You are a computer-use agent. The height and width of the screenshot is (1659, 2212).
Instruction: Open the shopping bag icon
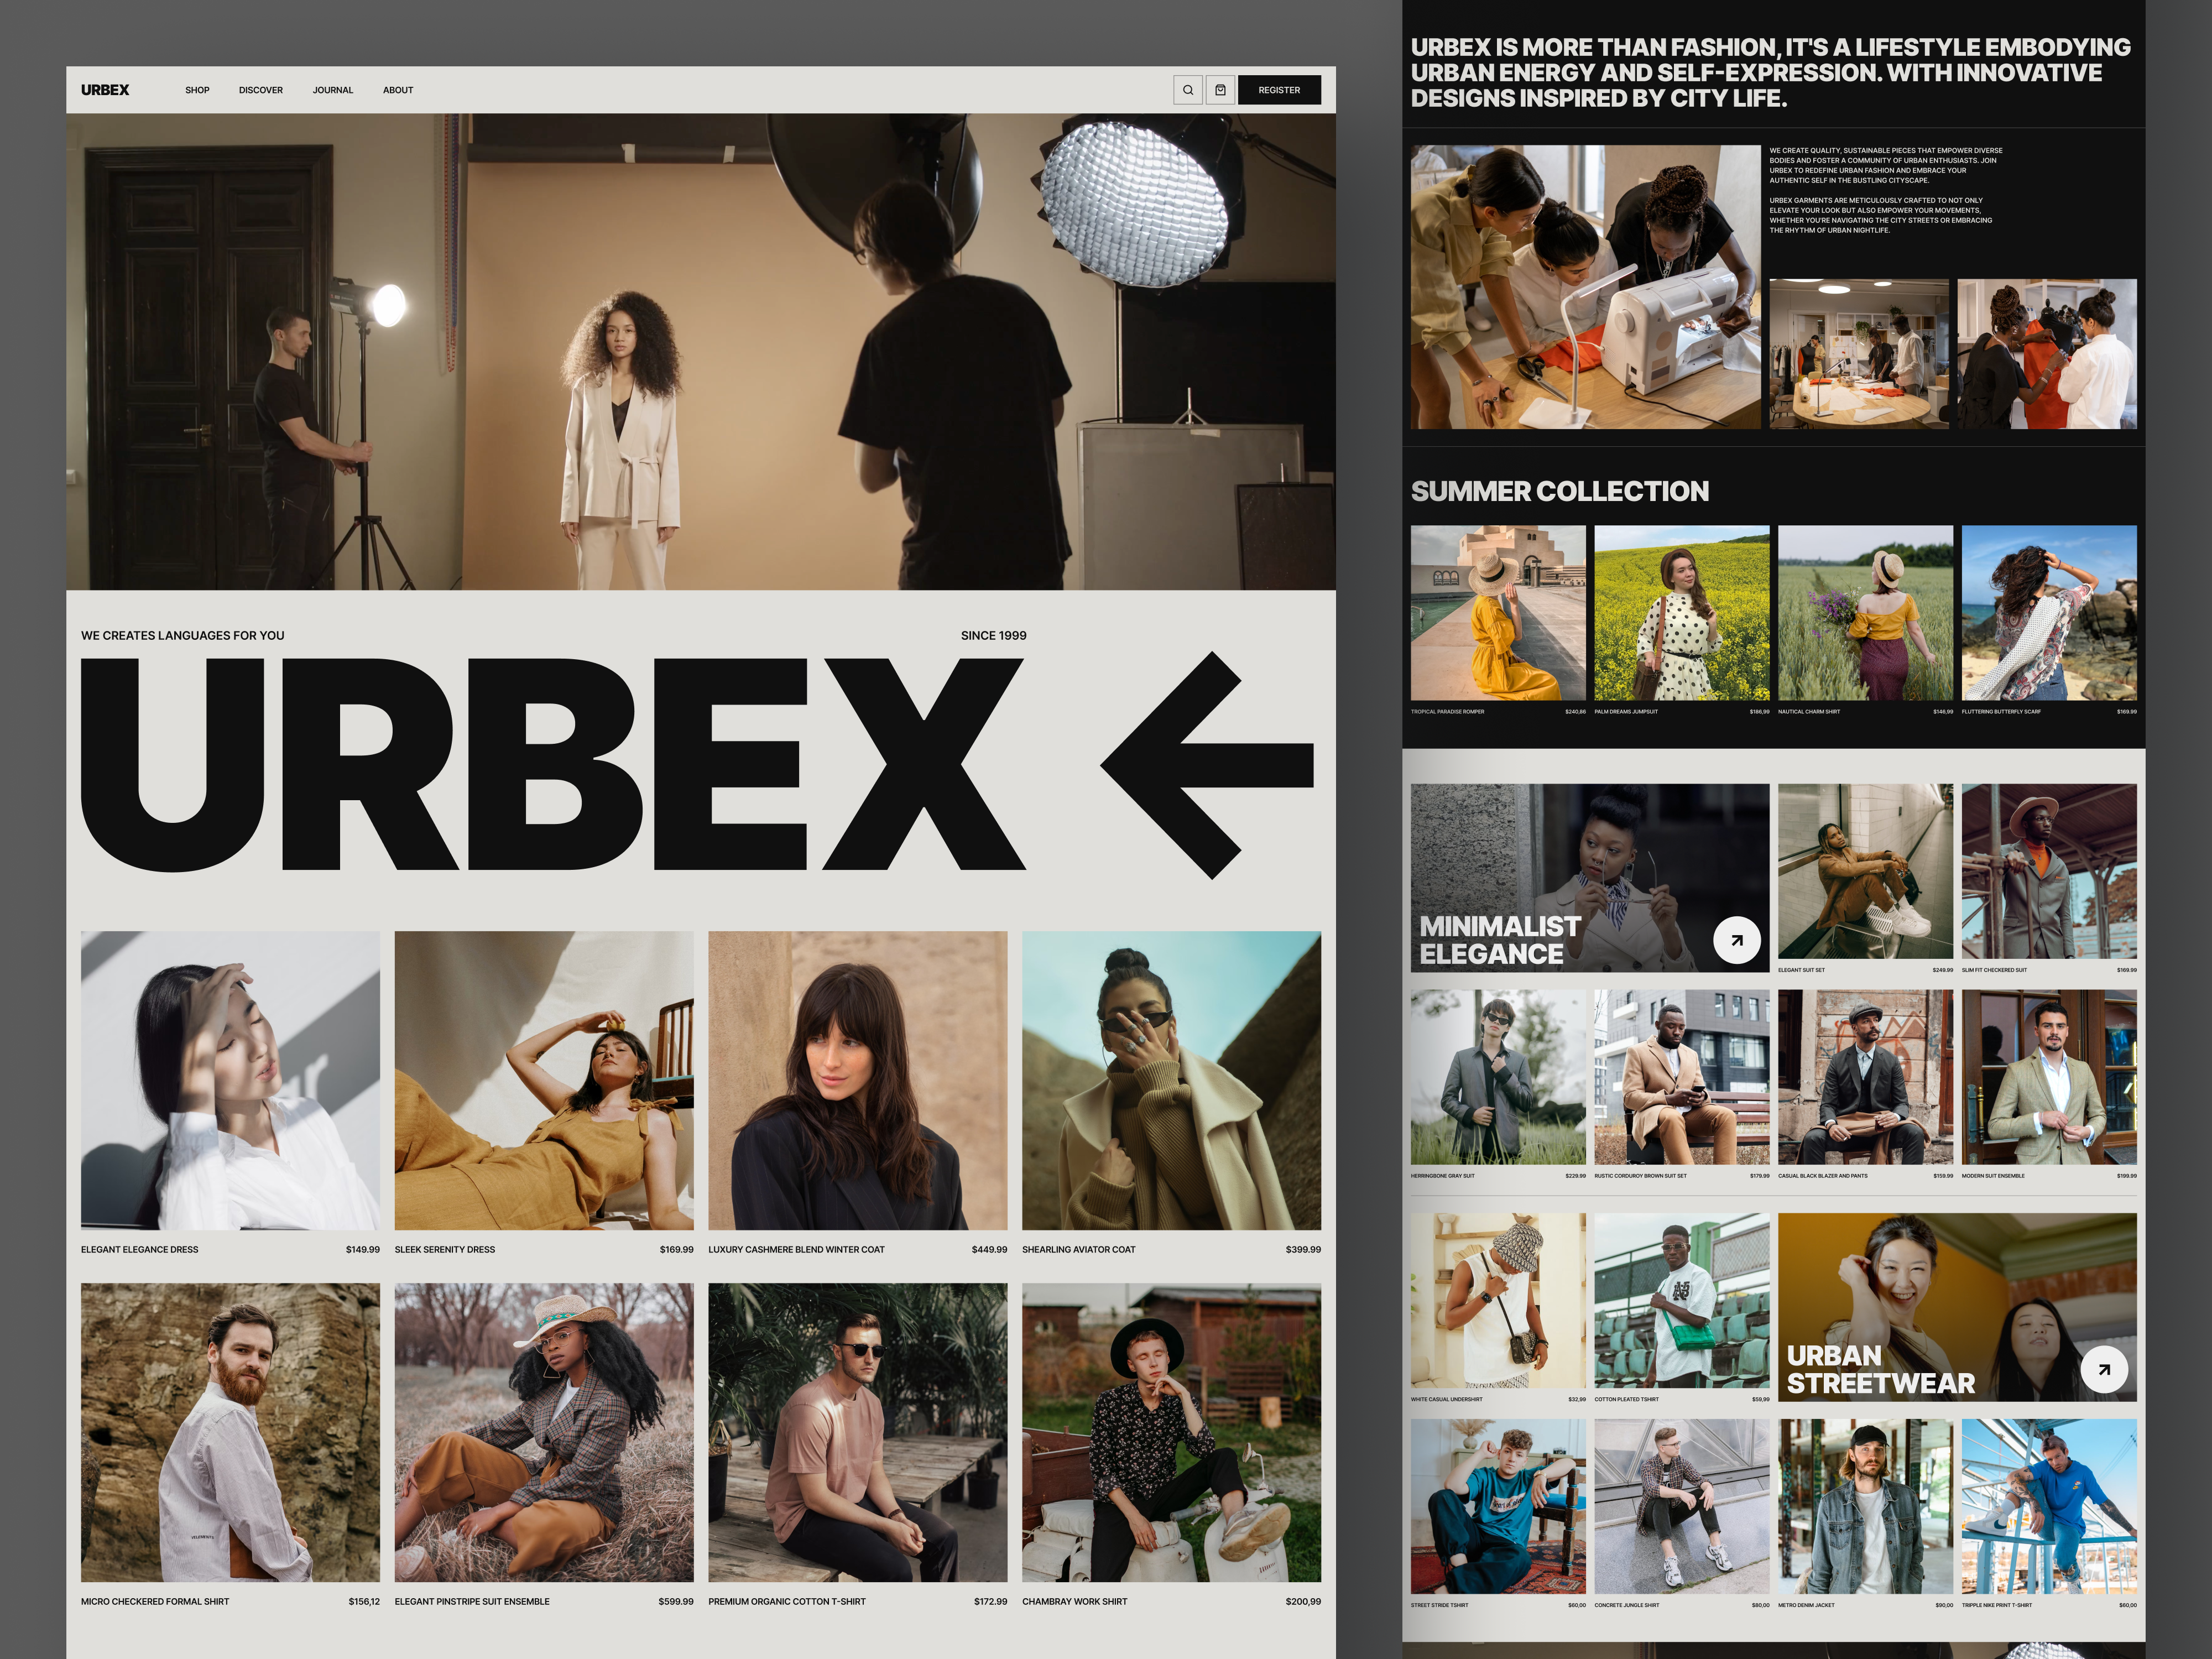[1221, 90]
